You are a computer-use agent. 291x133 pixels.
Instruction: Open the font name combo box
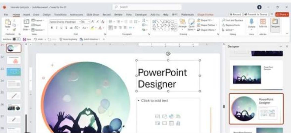click(65, 22)
